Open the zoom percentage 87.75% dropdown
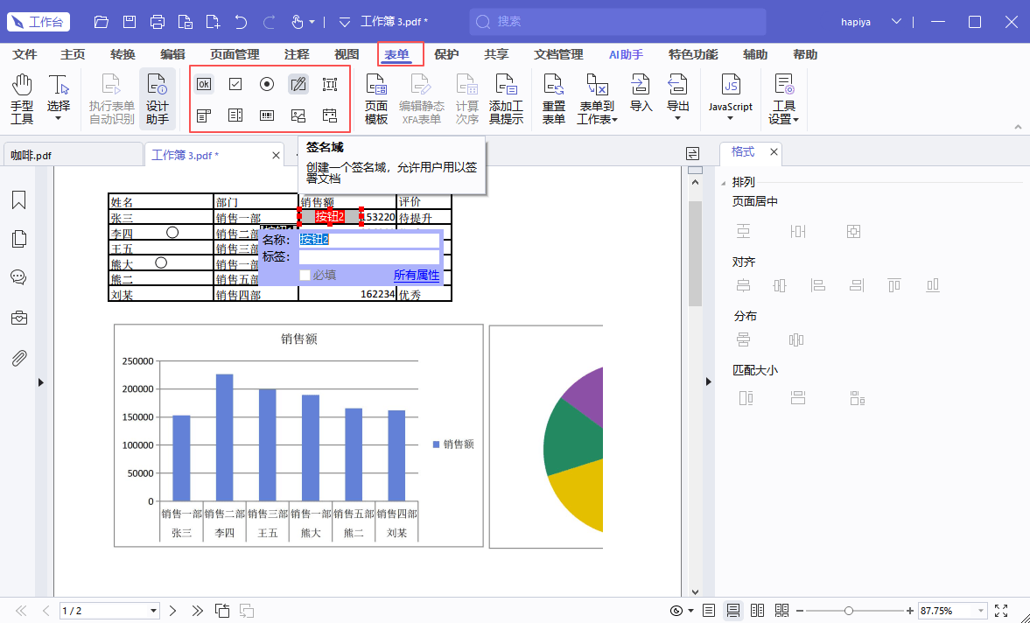Viewport: 1030px width, 623px height. (x=981, y=611)
